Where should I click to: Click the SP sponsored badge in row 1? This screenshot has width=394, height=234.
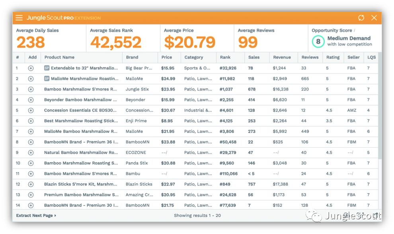[x=47, y=68]
